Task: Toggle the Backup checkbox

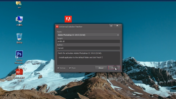Action: click(58, 68)
